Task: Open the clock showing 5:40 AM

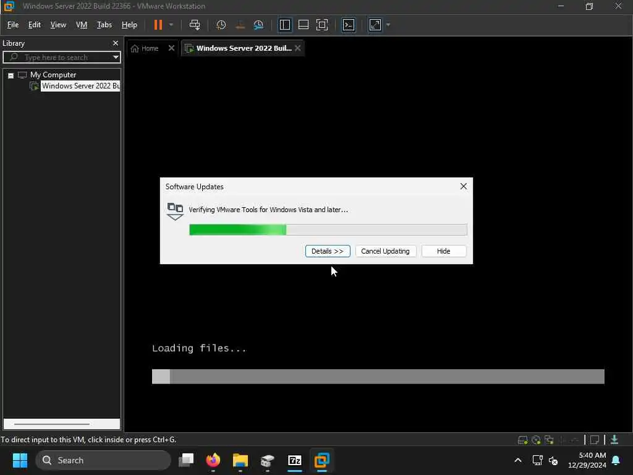Action: (587, 460)
